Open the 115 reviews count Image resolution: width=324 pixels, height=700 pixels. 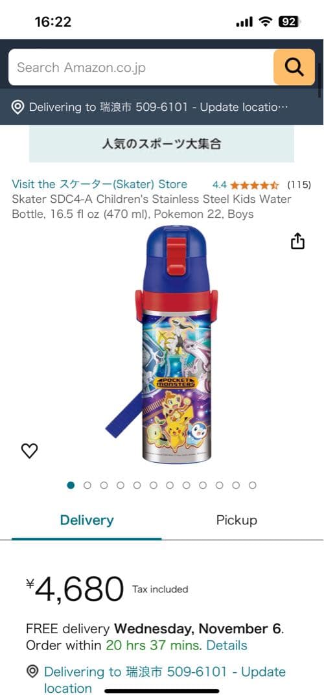[299, 185]
